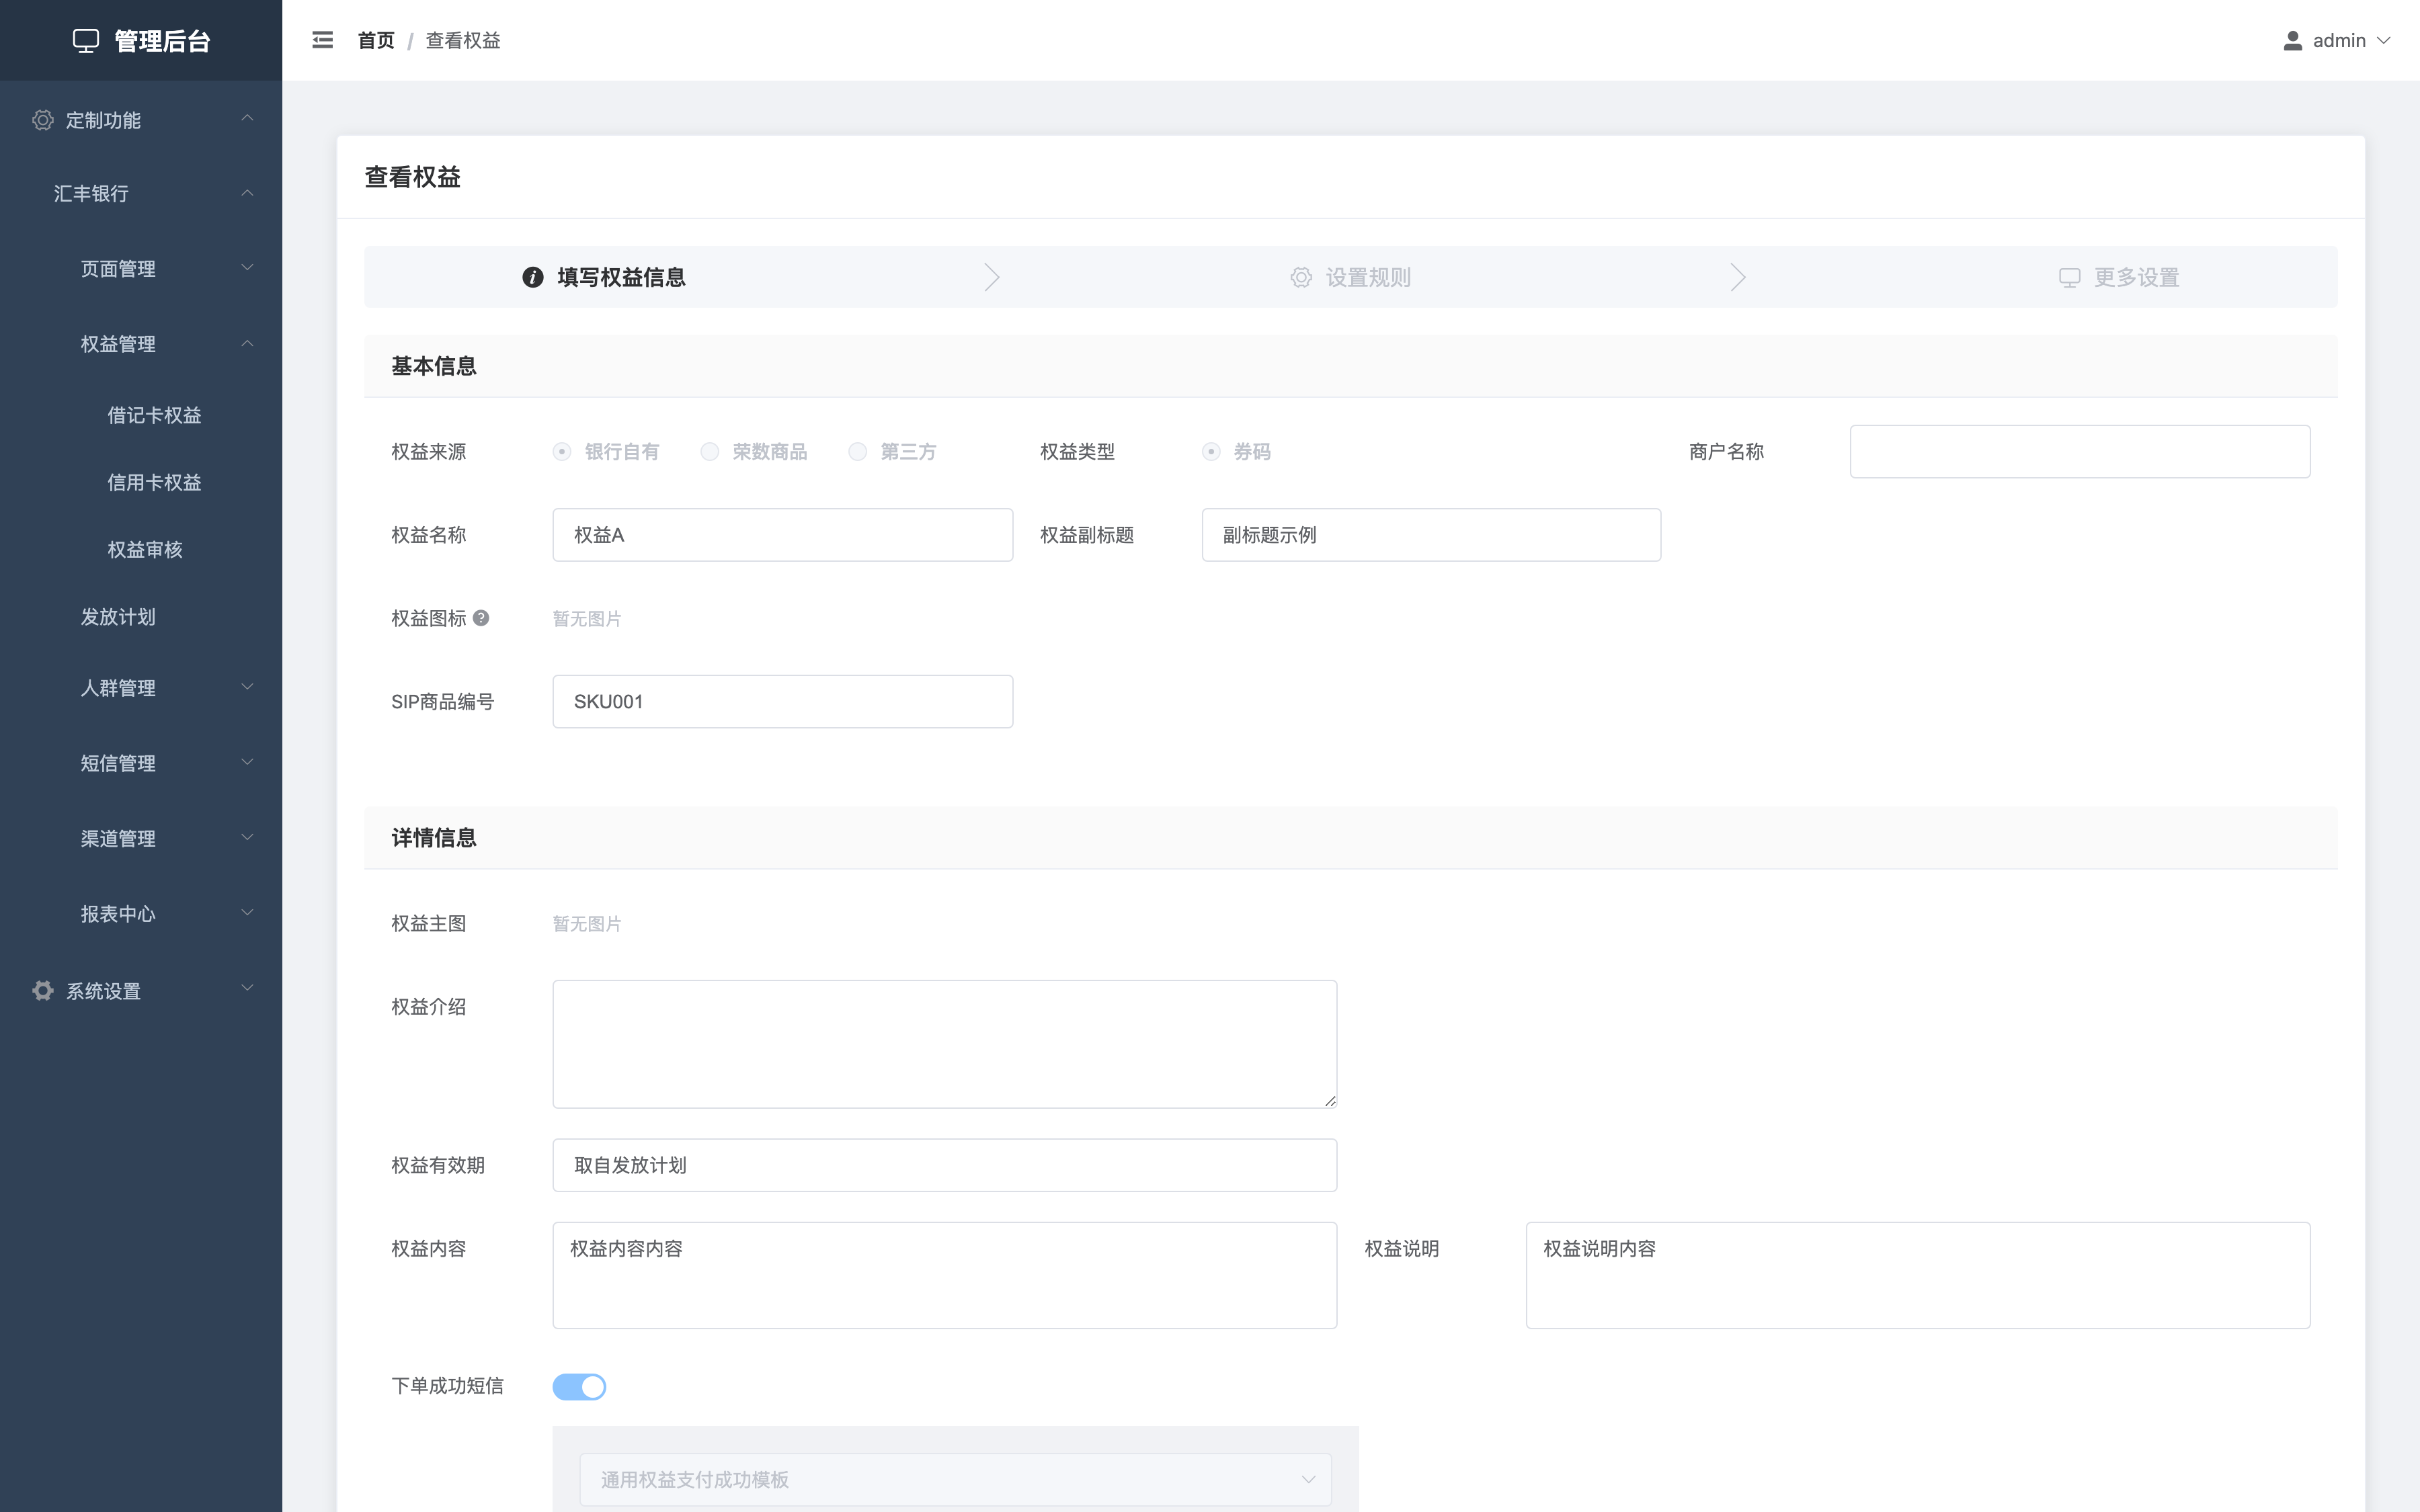Click the 权益介绍 text area

pos(945,1044)
